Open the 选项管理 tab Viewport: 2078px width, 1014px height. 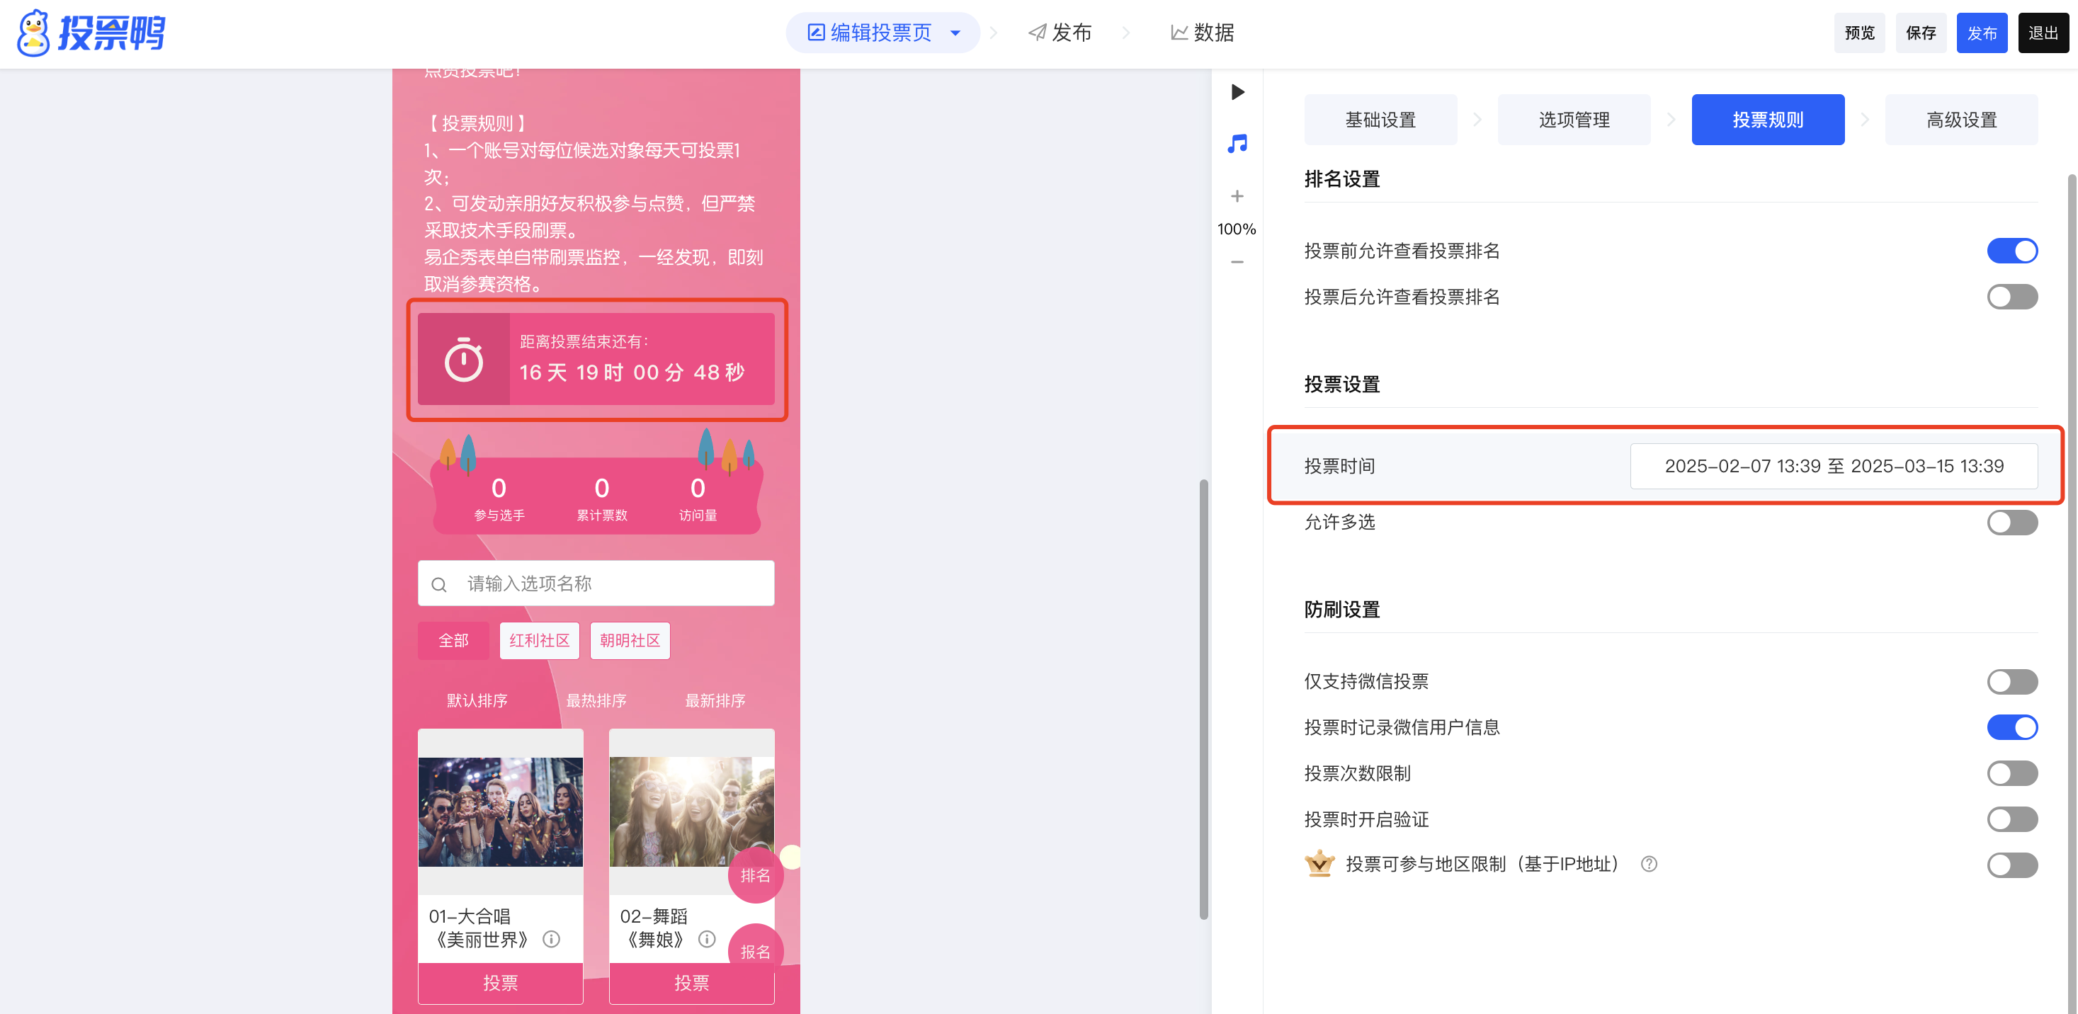pyautogui.click(x=1574, y=120)
